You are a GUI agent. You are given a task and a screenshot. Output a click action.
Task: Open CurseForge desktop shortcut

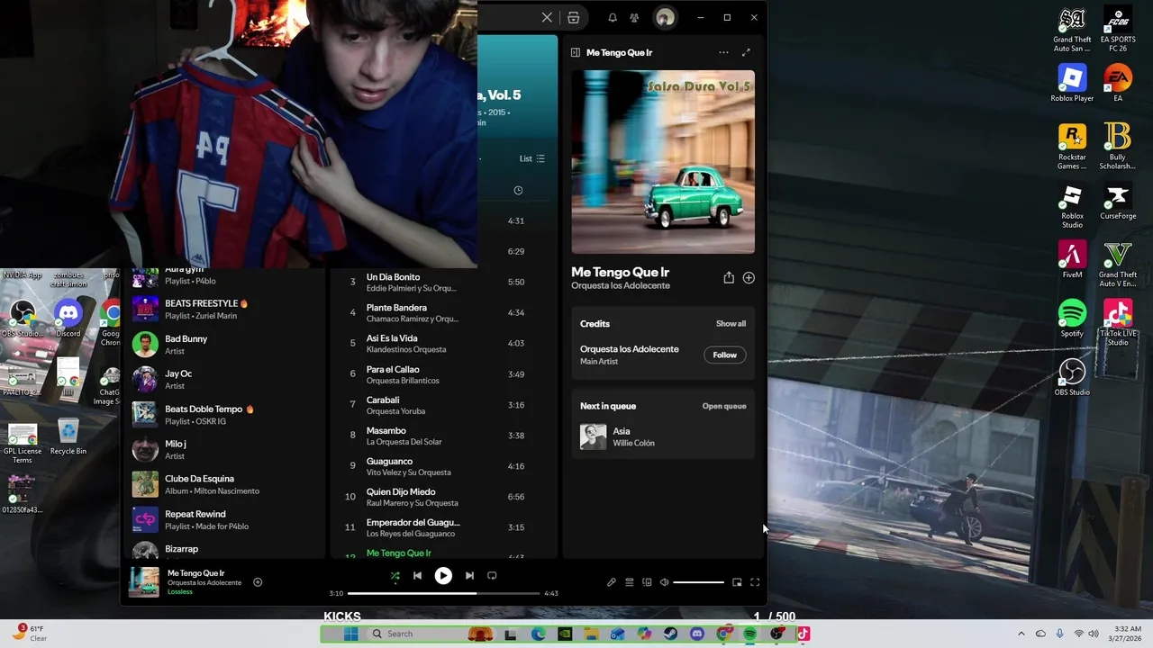tap(1118, 202)
